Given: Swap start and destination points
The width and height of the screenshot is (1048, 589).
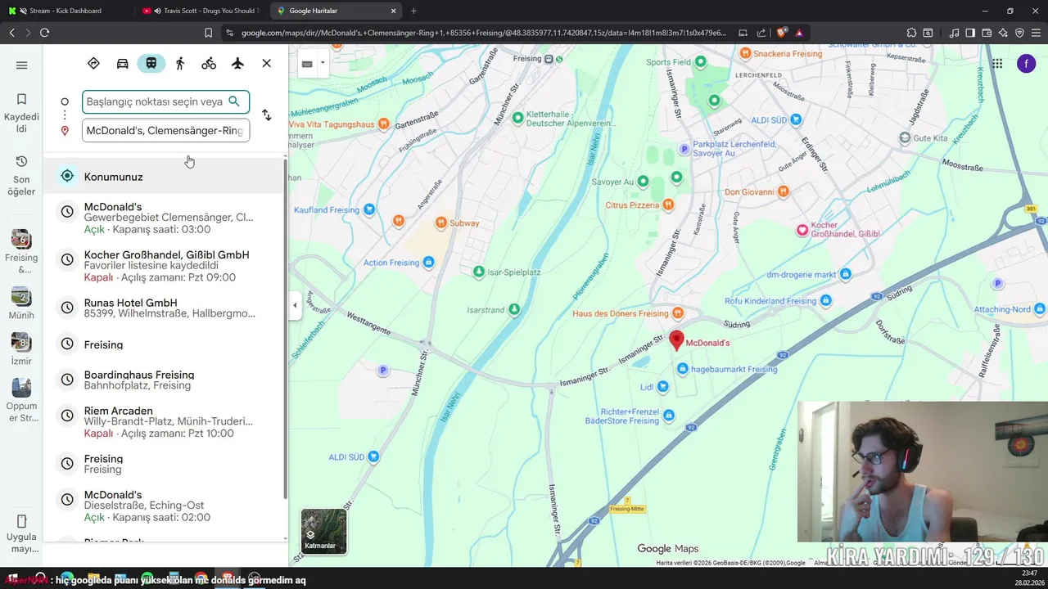Looking at the screenshot, I should coord(266,115).
